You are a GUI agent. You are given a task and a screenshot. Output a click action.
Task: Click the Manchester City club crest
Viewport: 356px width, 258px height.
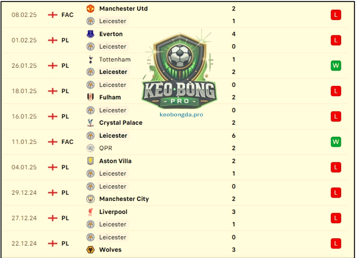coord(91,199)
